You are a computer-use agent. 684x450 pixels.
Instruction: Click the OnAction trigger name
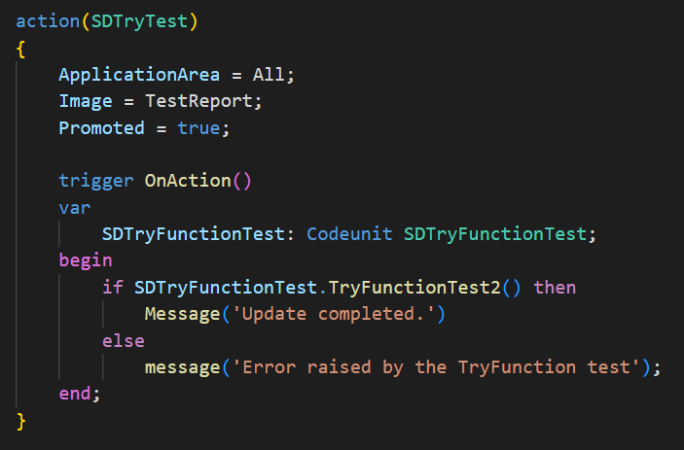(x=187, y=181)
